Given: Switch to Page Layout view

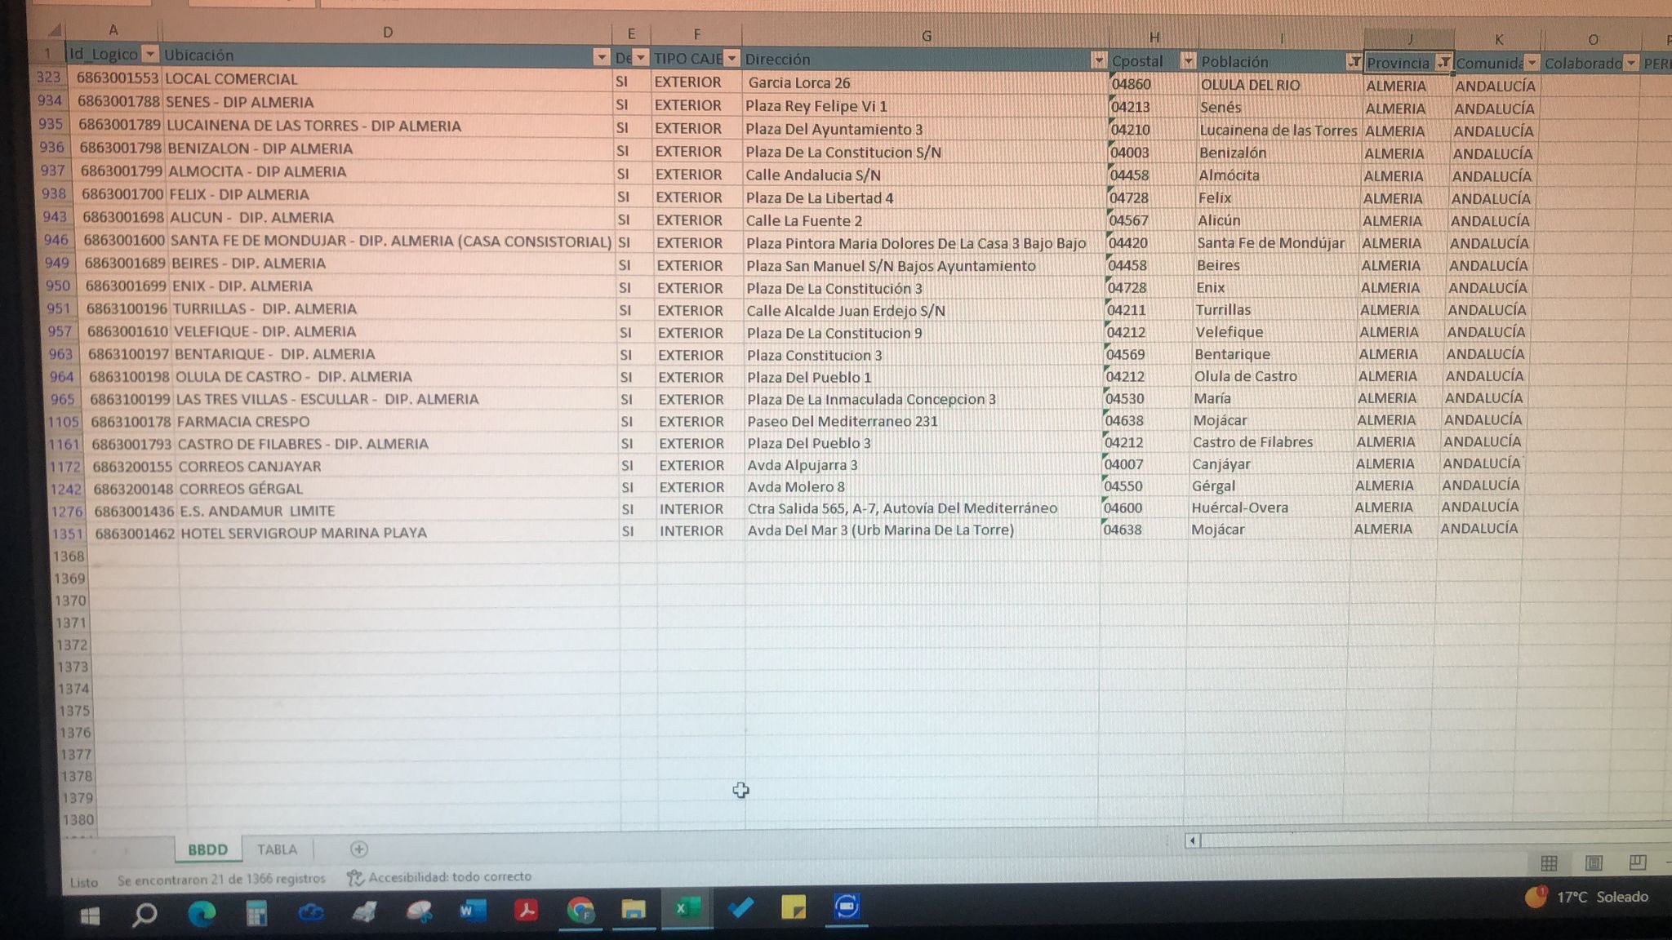Looking at the screenshot, I should pos(1594,863).
